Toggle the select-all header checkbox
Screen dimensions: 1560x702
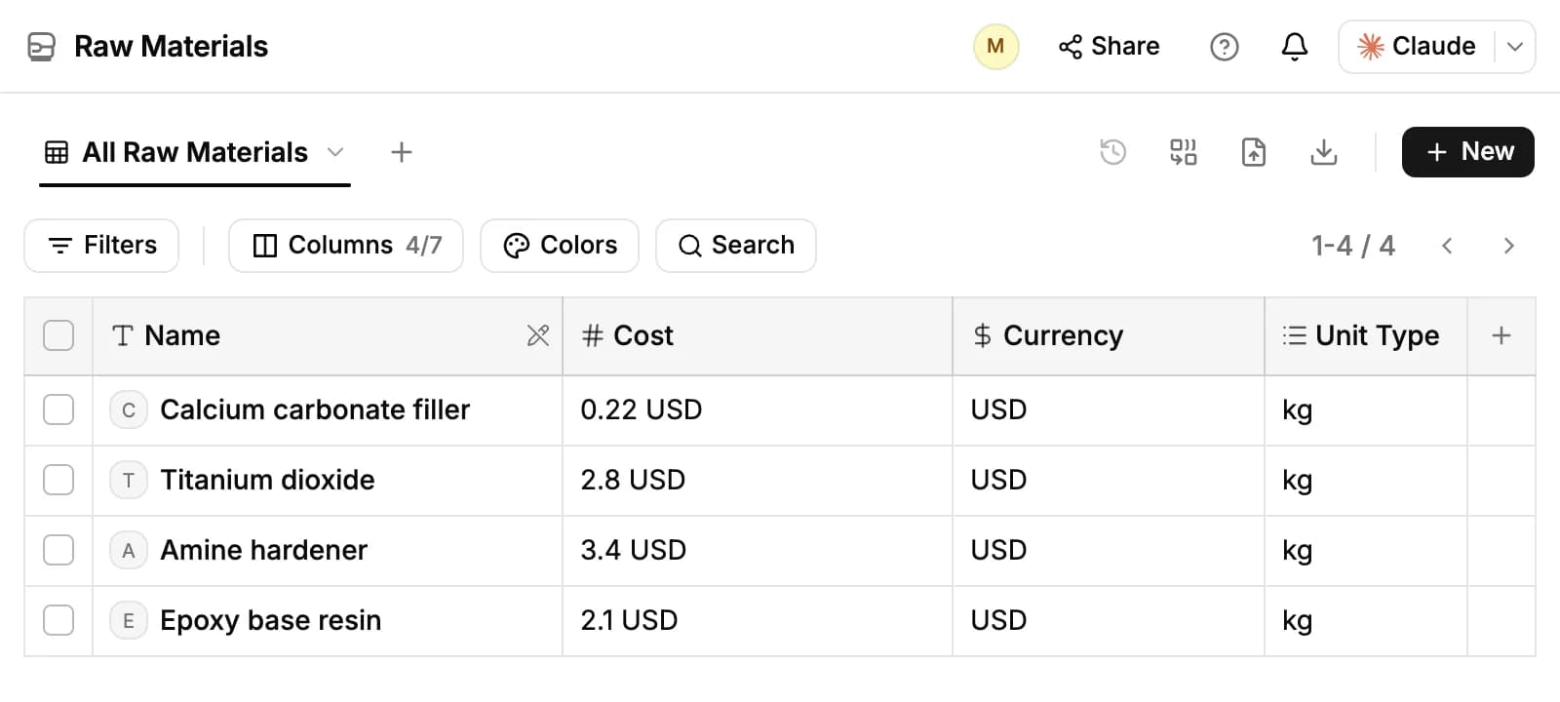[x=58, y=335]
